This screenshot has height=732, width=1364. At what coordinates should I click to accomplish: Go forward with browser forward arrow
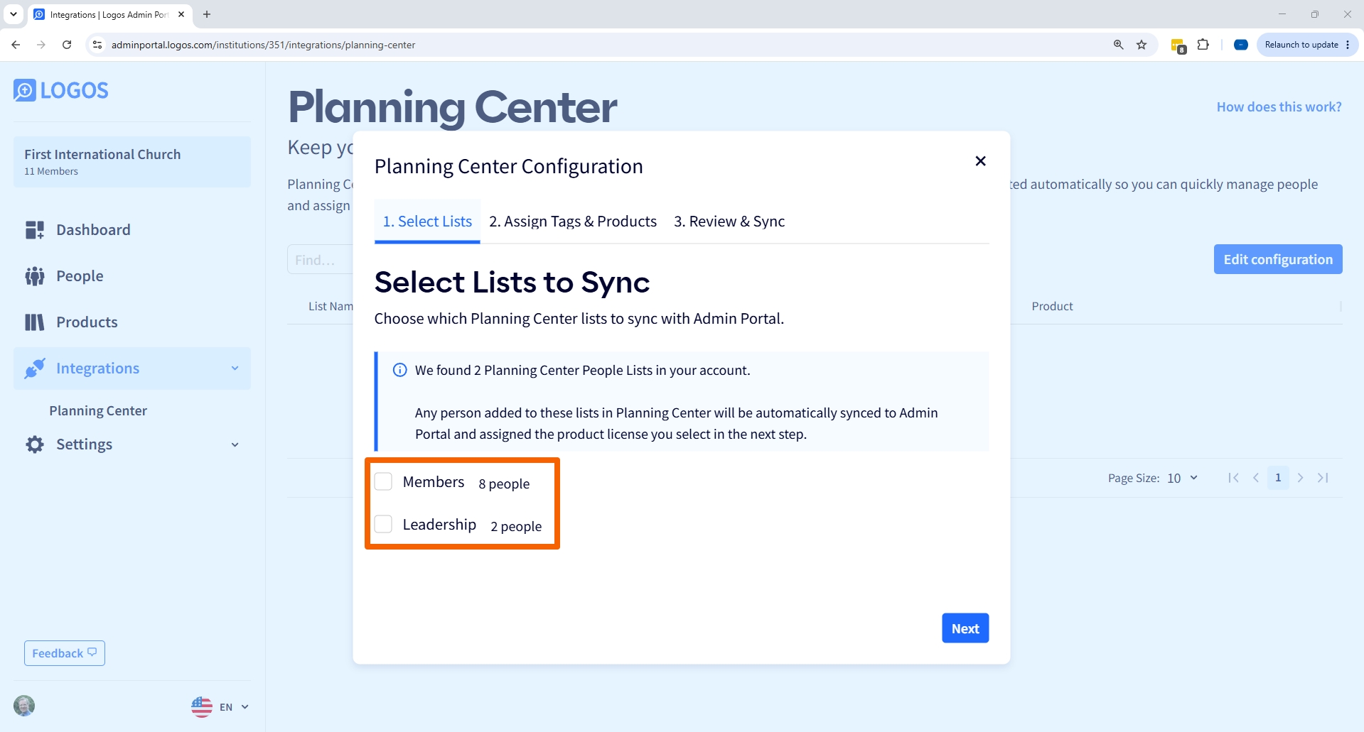pos(41,45)
